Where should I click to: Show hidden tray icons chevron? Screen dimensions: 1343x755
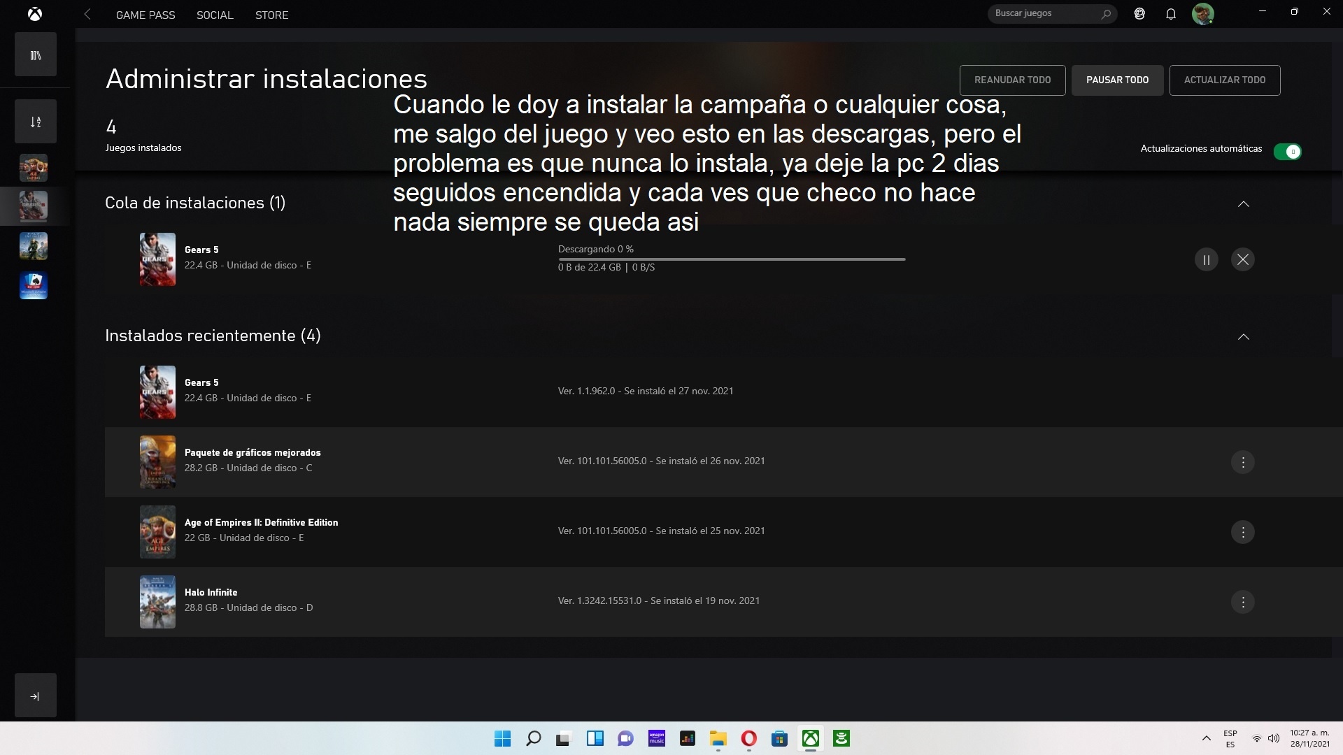coord(1206,738)
